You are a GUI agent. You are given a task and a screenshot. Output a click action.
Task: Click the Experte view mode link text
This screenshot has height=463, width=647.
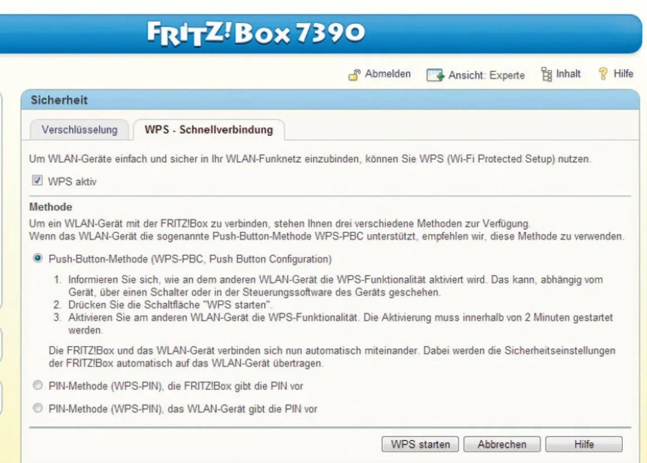[x=506, y=75]
